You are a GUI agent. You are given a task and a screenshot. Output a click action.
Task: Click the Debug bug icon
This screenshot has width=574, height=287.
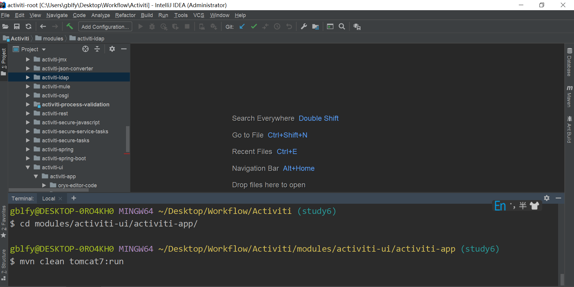152,27
